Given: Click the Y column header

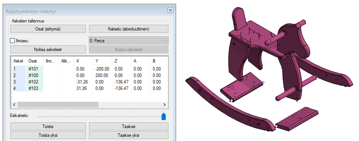Looking at the screenshot, I should coord(103,61).
